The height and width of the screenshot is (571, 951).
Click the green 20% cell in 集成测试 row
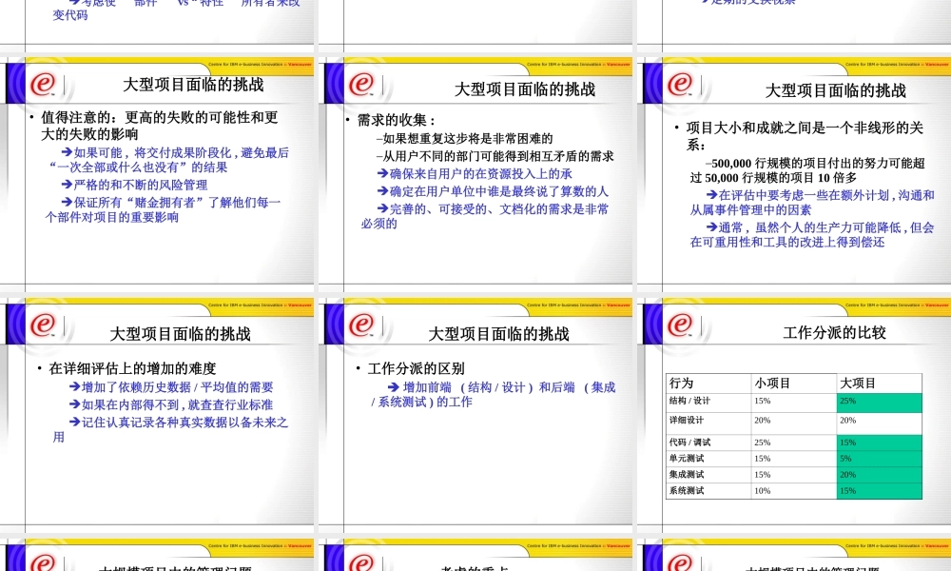click(x=880, y=475)
